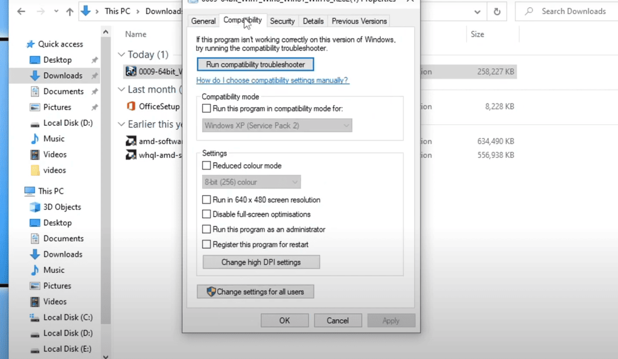Open the 8-bit (256) colour dropdown

251,182
